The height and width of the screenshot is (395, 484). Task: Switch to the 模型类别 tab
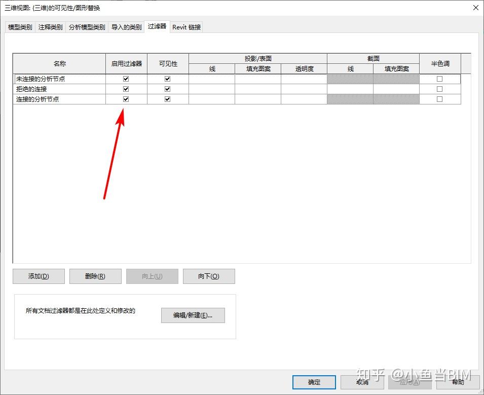tap(18, 27)
